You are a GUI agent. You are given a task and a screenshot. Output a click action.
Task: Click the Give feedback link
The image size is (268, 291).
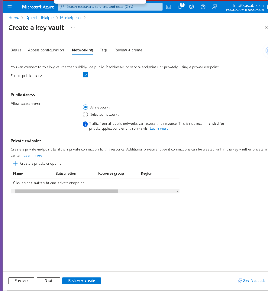pyautogui.click(x=253, y=280)
